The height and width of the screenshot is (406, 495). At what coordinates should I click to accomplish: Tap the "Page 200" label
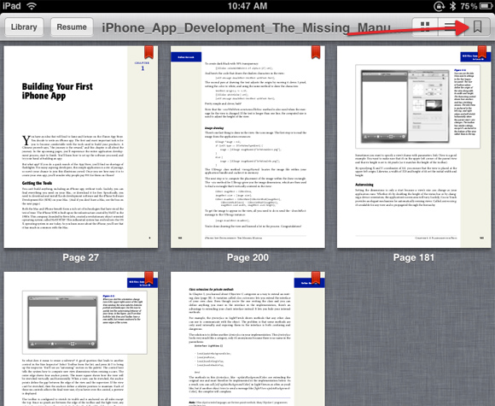tap(247, 257)
